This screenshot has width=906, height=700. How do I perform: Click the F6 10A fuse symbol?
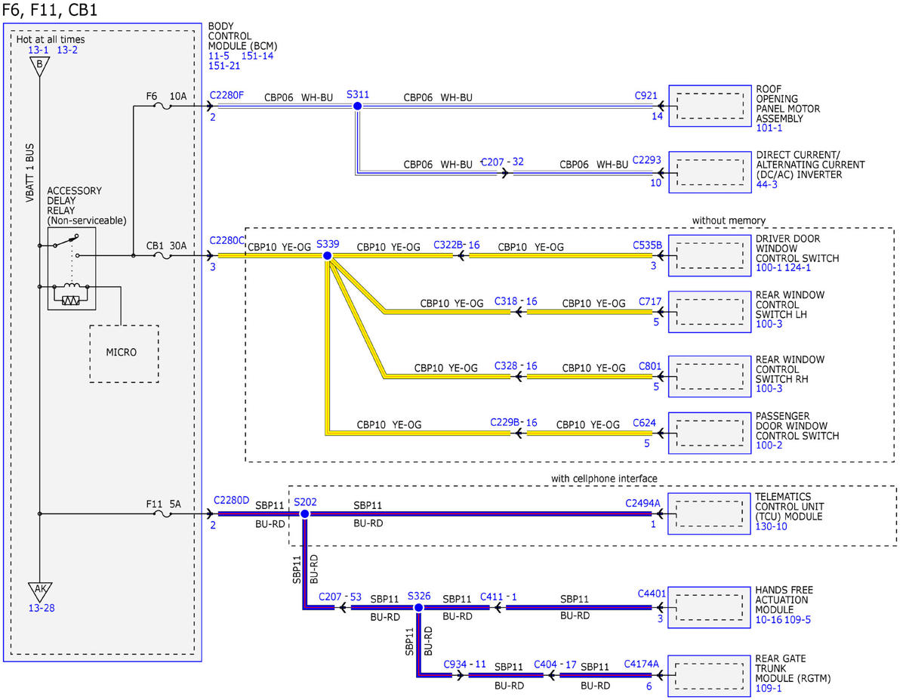coord(162,106)
